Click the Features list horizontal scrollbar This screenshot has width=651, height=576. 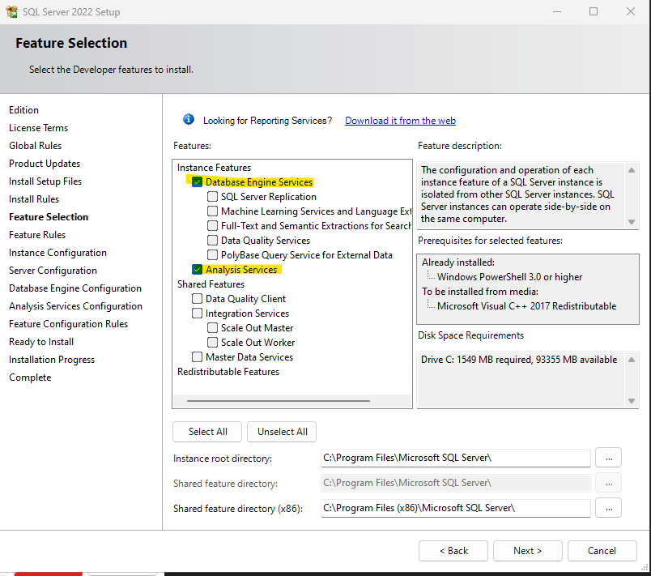pos(279,401)
